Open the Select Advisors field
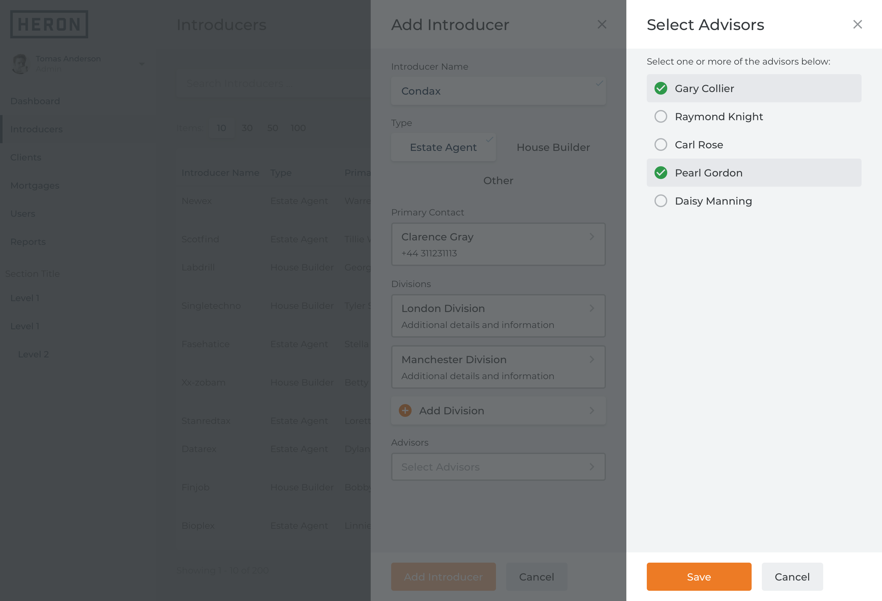The image size is (882, 601). [x=498, y=467]
